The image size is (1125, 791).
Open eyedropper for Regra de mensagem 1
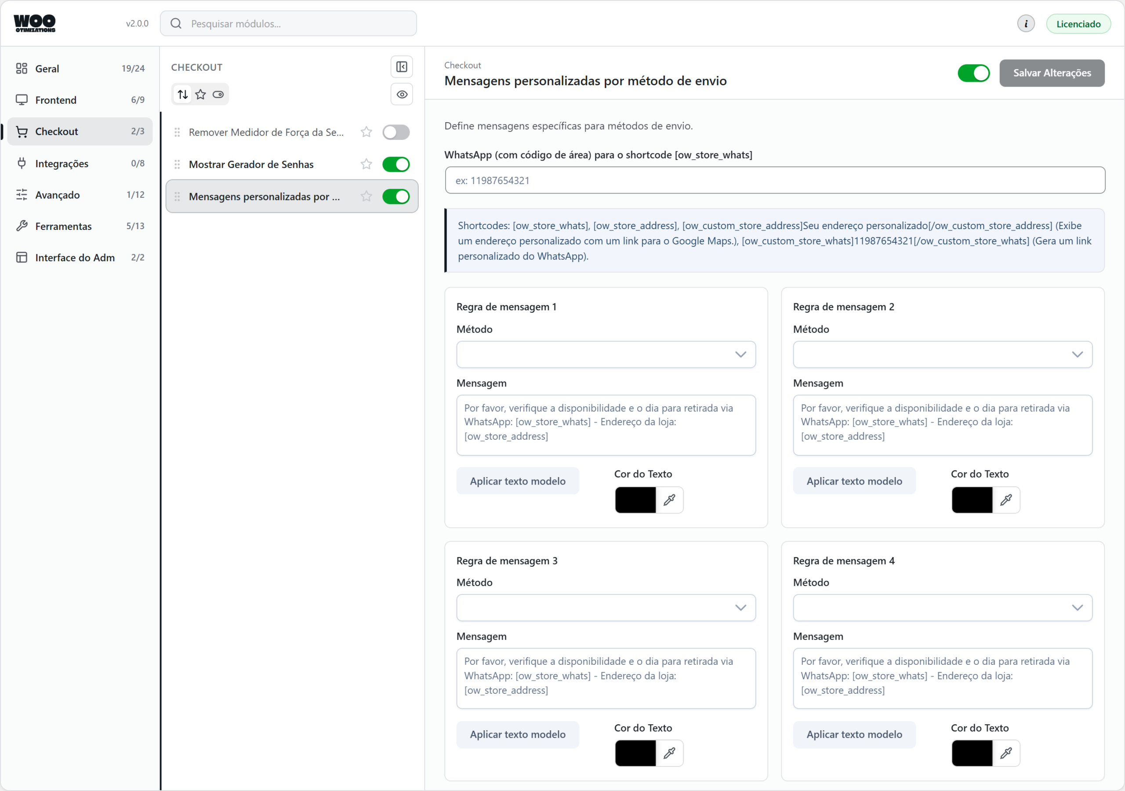coord(669,500)
